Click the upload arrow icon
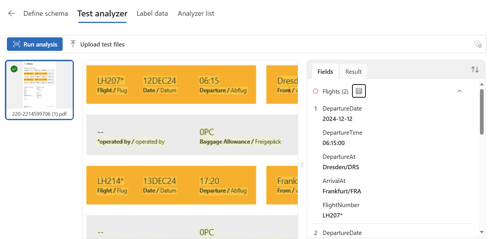 pyautogui.click(x=73, y=44)
